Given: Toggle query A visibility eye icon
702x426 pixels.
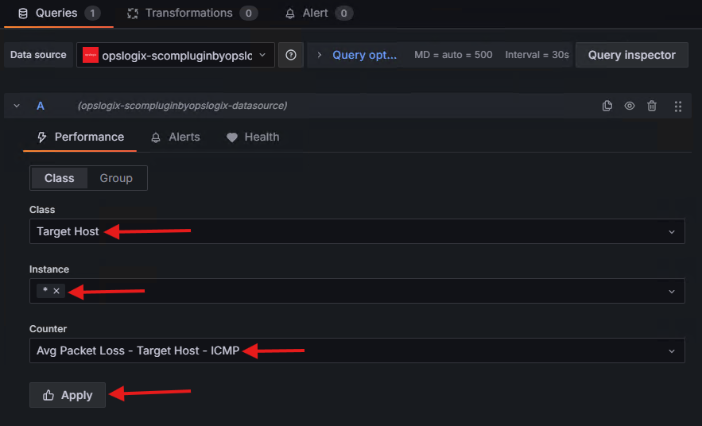Looking at the screenshot, I should (x=630, y=106).
